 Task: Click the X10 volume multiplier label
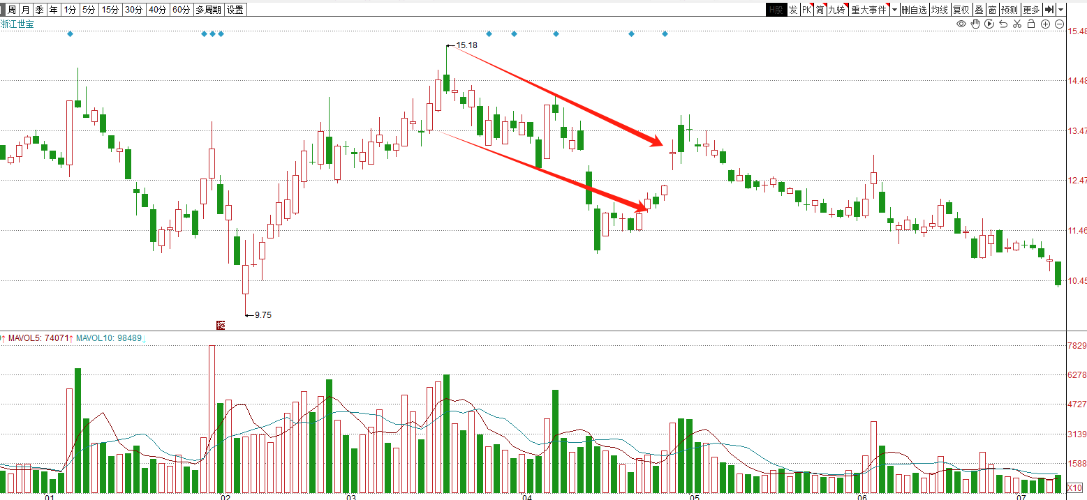[1076, 488]
